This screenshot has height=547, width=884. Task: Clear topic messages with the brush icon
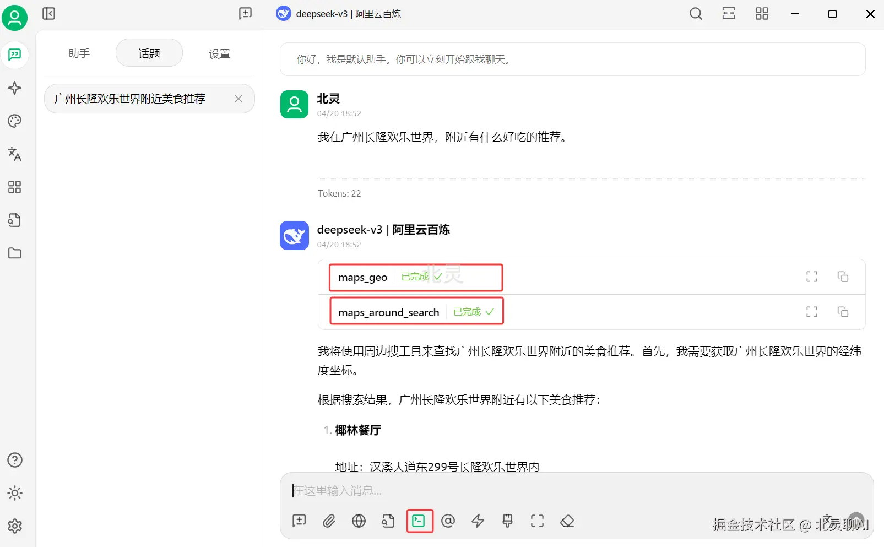click(508, 521)
